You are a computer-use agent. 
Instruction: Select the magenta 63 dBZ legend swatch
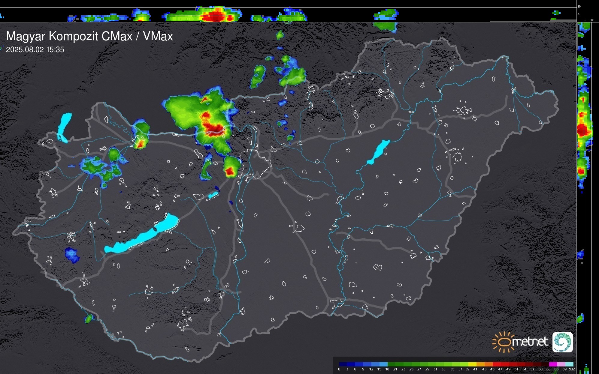(x=553, y=364)
